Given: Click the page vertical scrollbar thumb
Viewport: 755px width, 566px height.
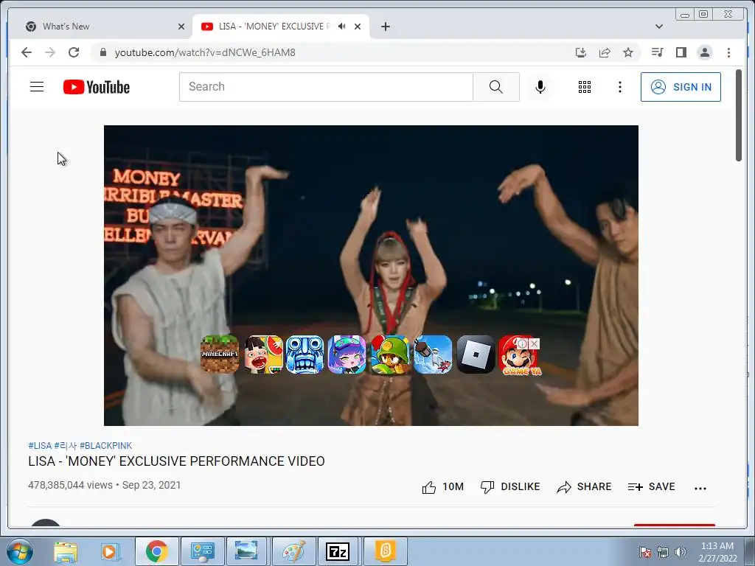Looking at the screenshot, I should (739, 116).
